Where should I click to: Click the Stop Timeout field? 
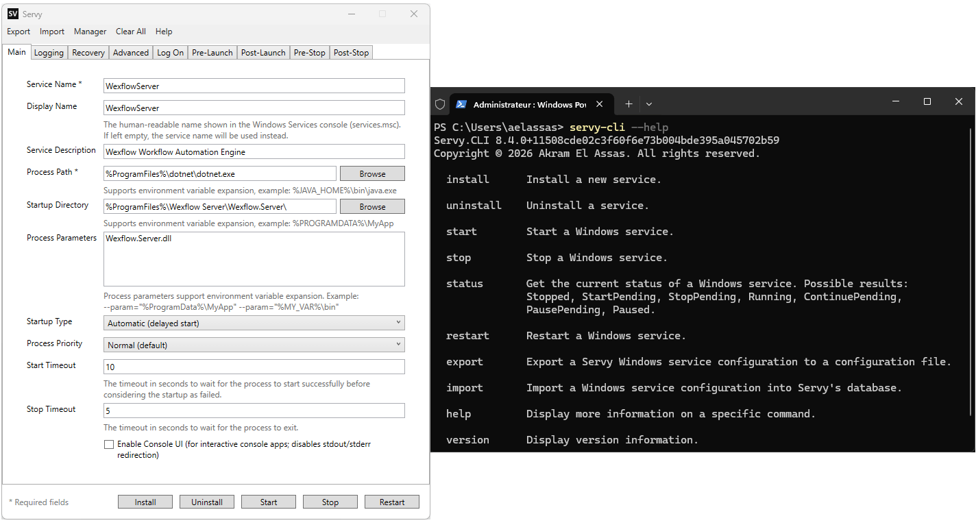point(254,411)
